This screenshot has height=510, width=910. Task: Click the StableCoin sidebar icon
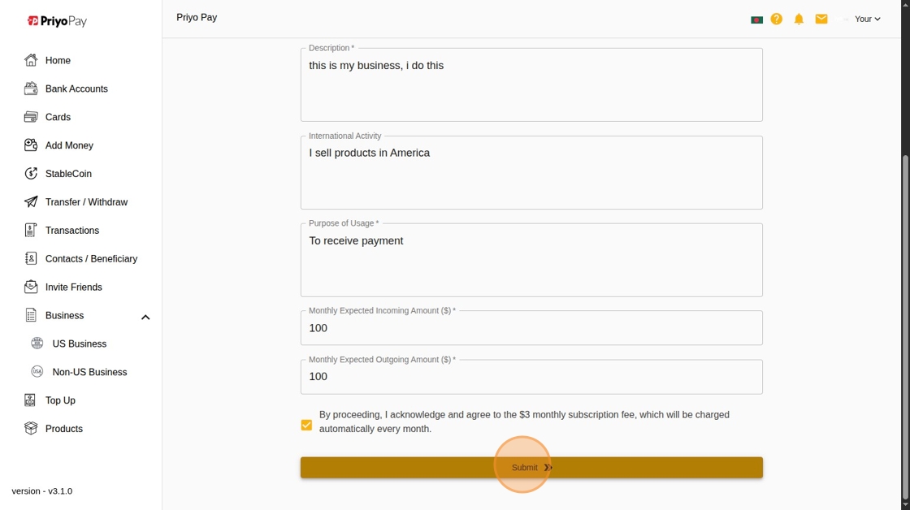pyautogui.click(x=31, y=174)
